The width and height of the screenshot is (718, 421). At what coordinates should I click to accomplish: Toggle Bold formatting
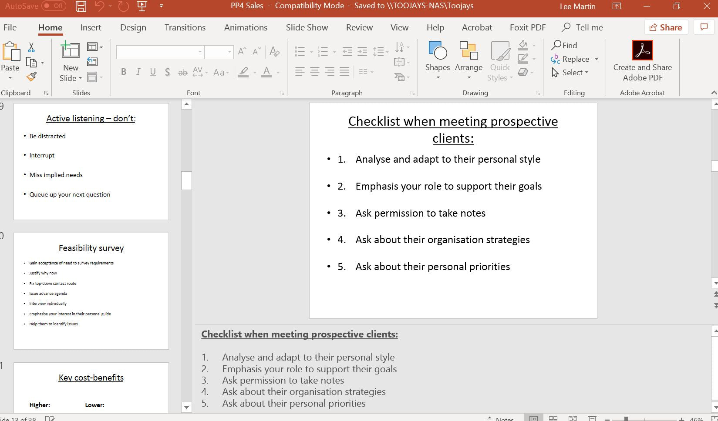124,72
